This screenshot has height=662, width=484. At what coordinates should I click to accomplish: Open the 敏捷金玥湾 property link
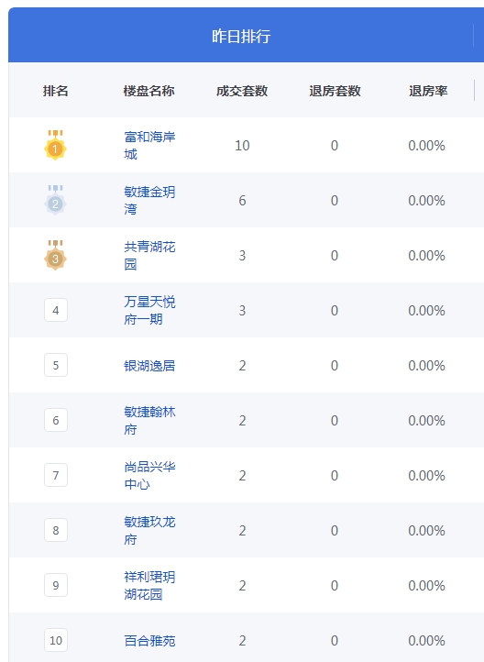pos(149,200)
